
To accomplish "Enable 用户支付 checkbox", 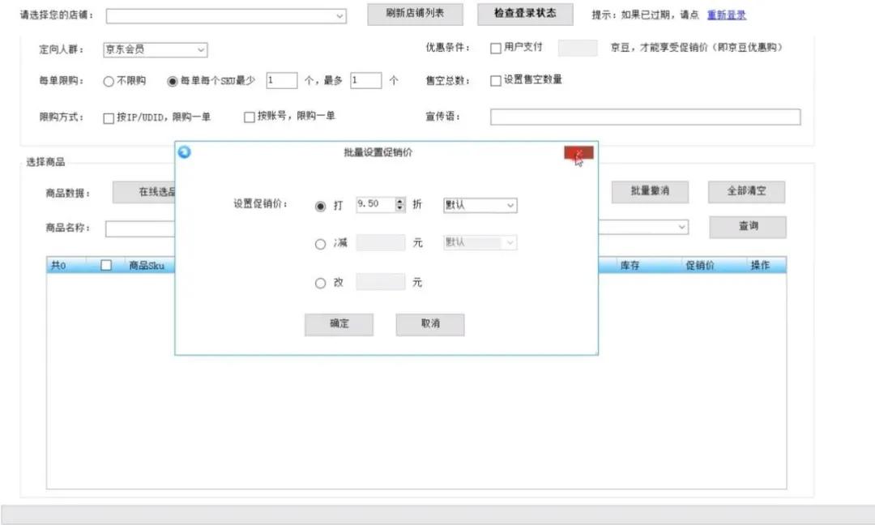I will coord(496,49).
